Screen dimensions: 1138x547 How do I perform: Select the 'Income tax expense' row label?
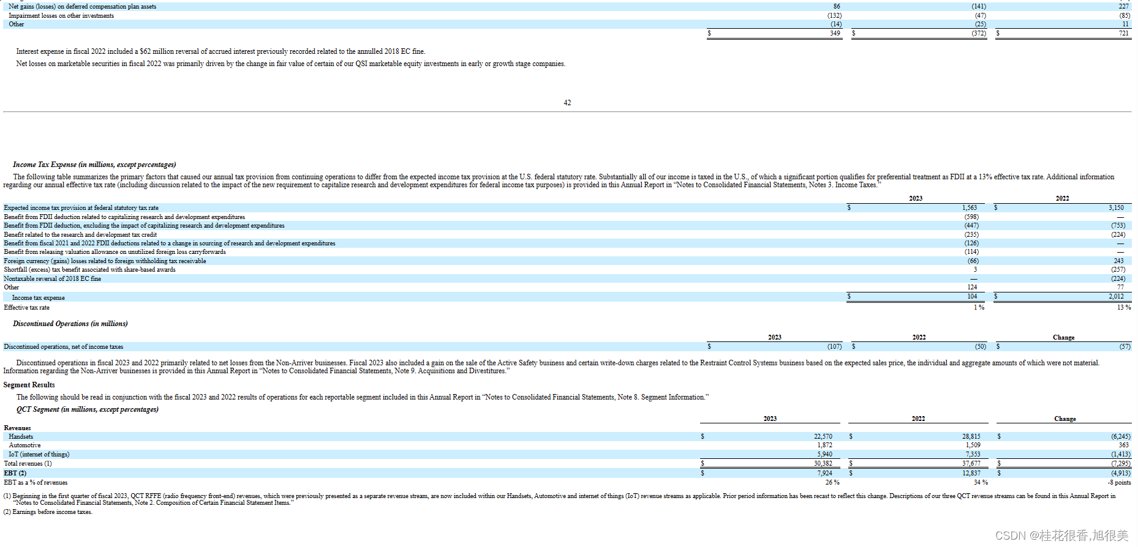(x=38, y=298)
